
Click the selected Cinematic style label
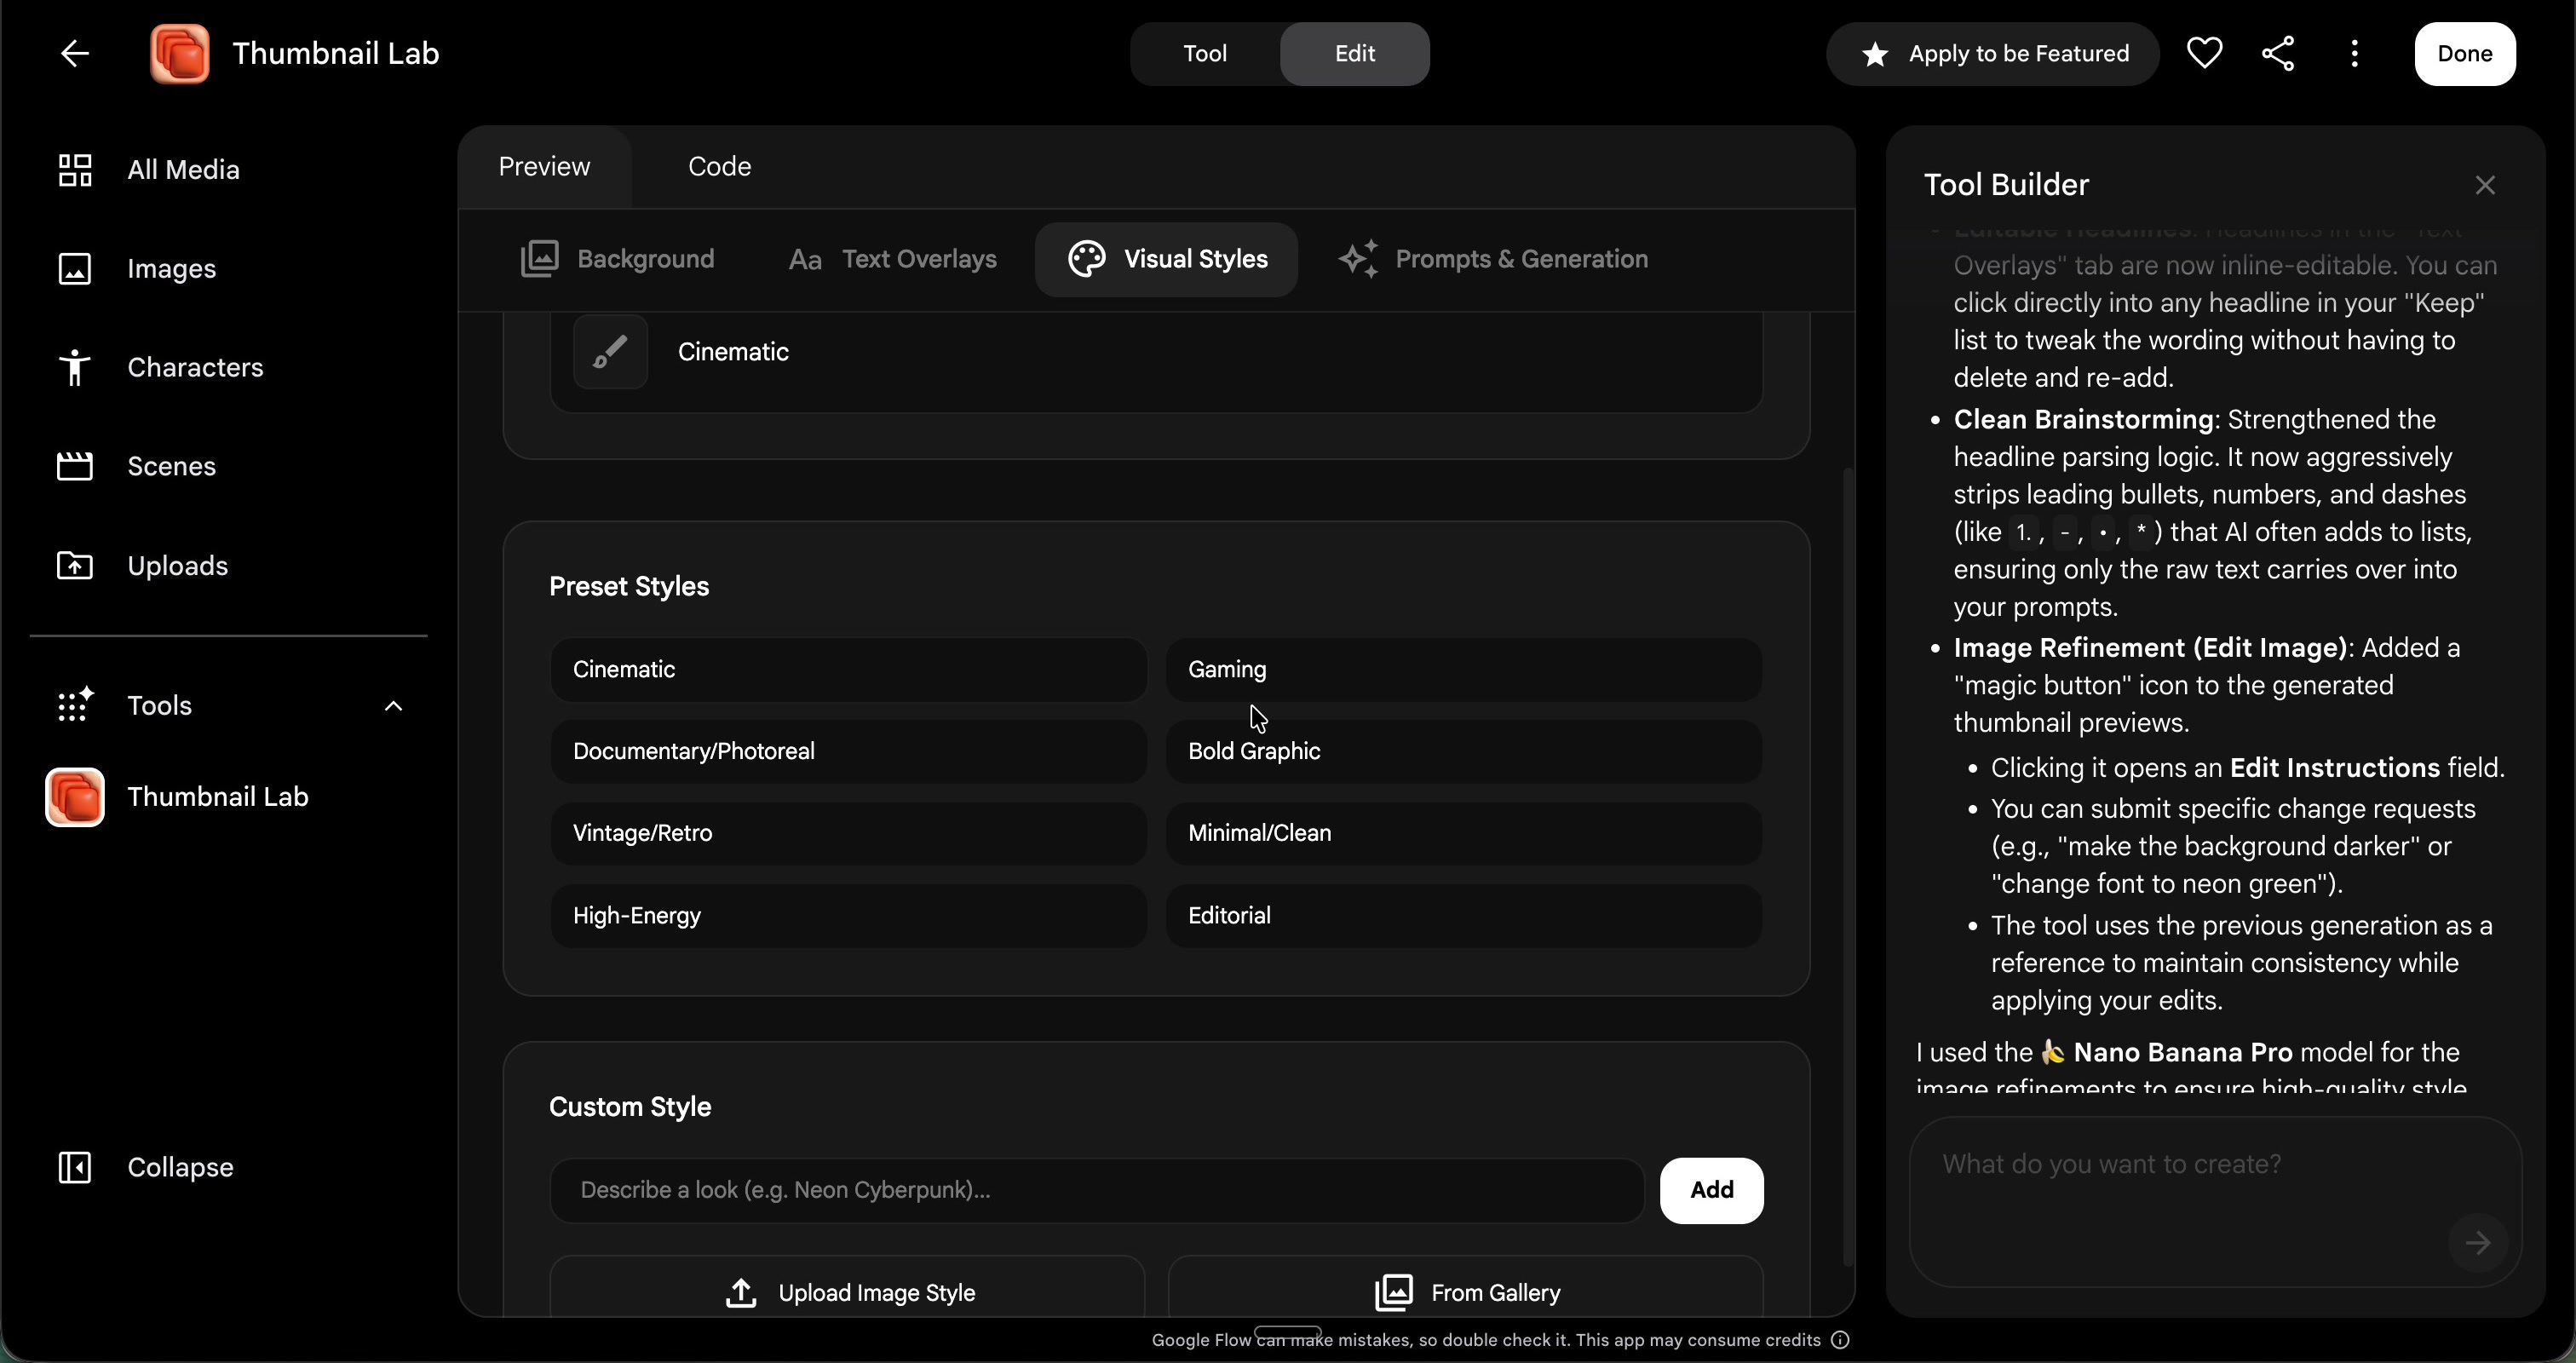pyautogui.click(x=734, y=352)
